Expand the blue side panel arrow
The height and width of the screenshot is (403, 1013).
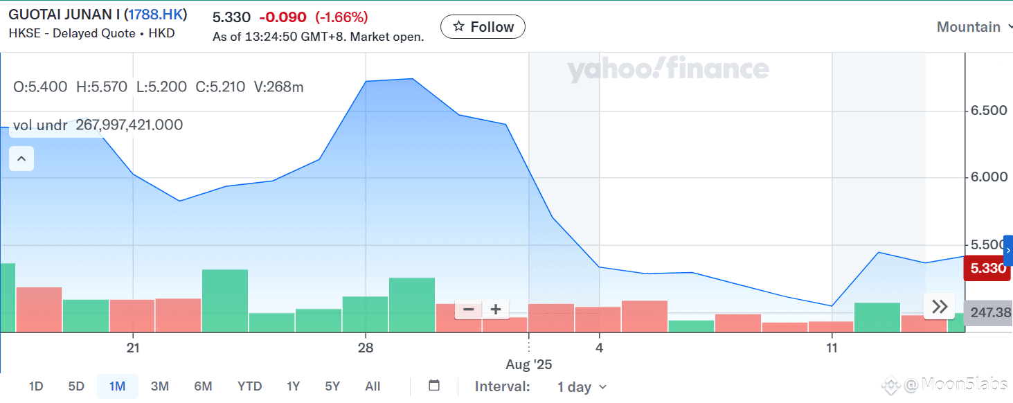1008,251
